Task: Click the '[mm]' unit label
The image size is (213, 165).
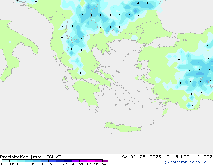Action: [x=37, y=157]
